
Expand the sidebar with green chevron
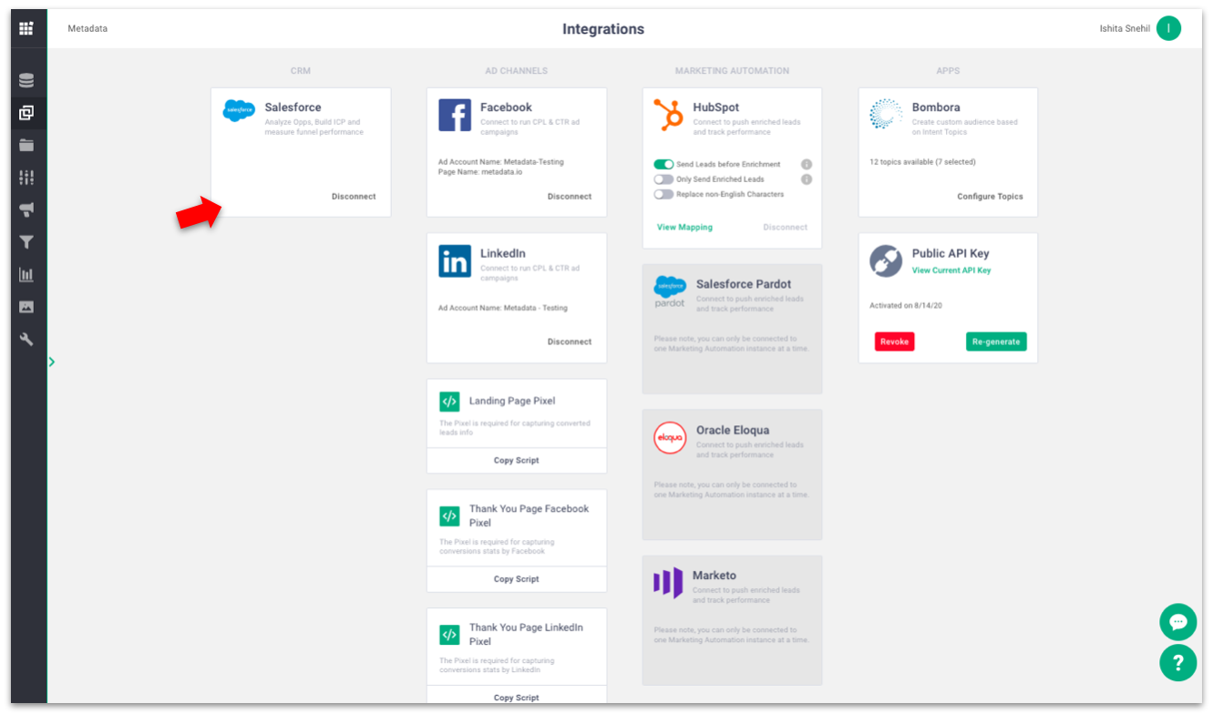click(52, 362)
